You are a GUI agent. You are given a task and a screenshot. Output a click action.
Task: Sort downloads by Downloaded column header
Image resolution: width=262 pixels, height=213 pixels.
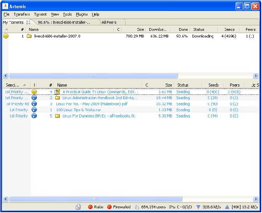click(157, 30)
